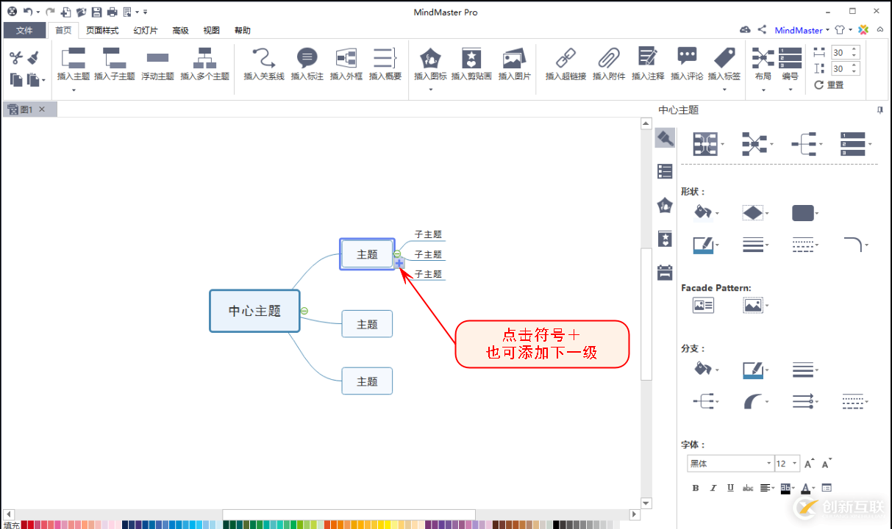Click 插入标注 callout icon
The image size is (892, 529).
click(307, 59)
